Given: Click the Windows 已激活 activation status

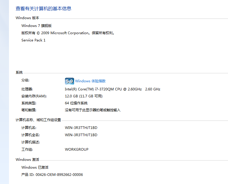Looking at the screenshot, I should [x=35, y=167].
